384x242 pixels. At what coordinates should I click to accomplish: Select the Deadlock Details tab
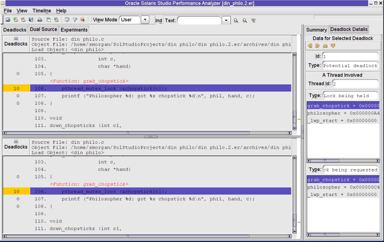tap(349, 29)
